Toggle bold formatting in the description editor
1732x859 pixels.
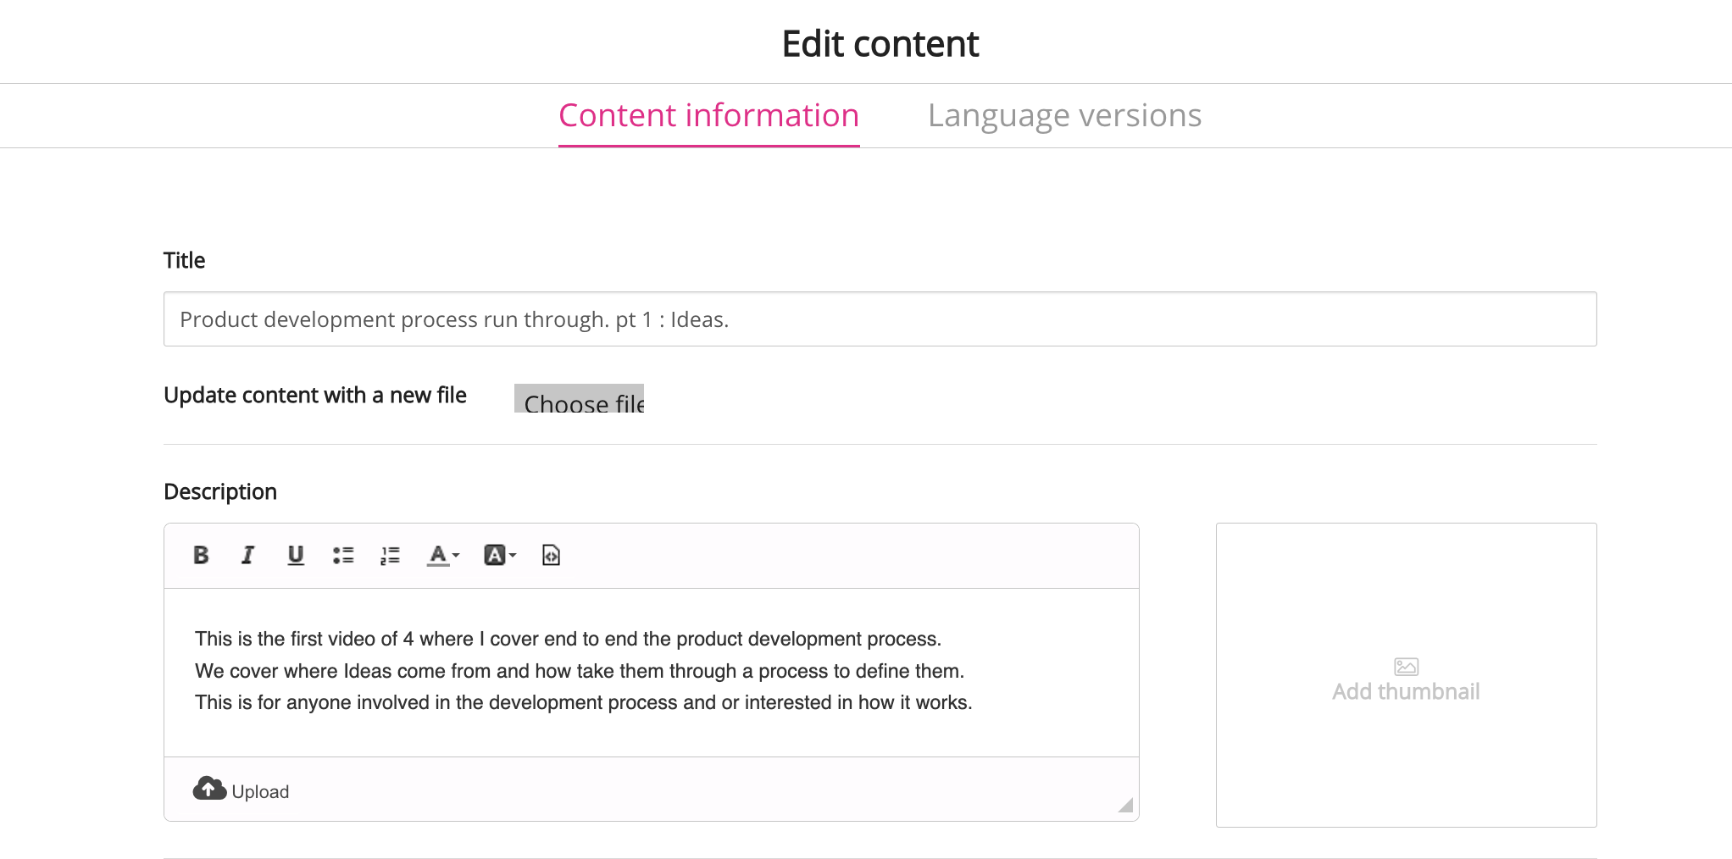pyautogui.click(x=201, y=555)
